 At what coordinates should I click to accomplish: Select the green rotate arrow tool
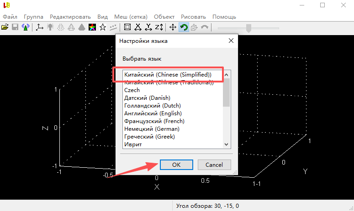coord(184,27)
